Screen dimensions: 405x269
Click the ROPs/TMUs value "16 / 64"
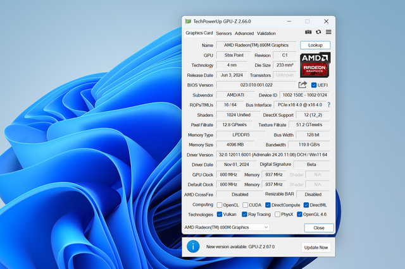(x=230, y=105)
